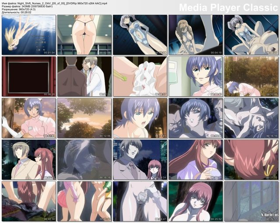This screenshot has height=223, width=280.
Task: Open the thumbnail stamped 00:16:10
Action: tap(251, 118)
